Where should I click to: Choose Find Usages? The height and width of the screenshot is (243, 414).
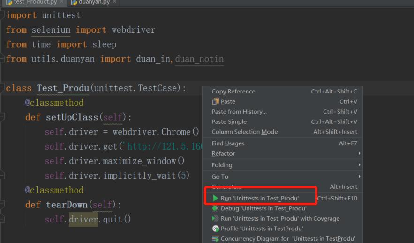[x=283, y=143]
